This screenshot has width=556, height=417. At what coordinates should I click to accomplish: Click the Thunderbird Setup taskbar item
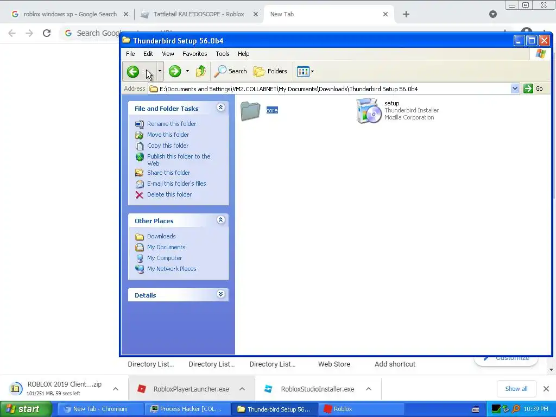coord(275,409)
